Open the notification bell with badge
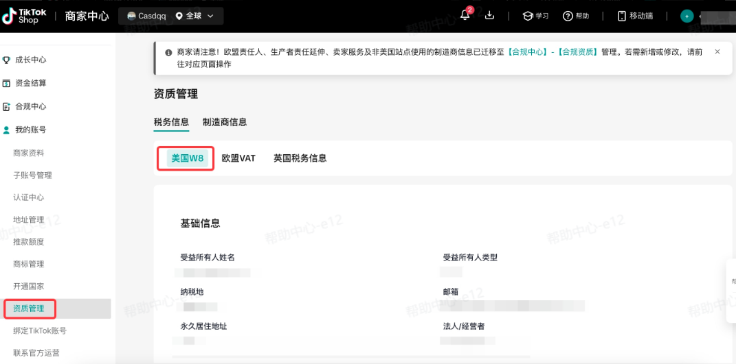Screen dimensions: 736x364 click(466, 14)
